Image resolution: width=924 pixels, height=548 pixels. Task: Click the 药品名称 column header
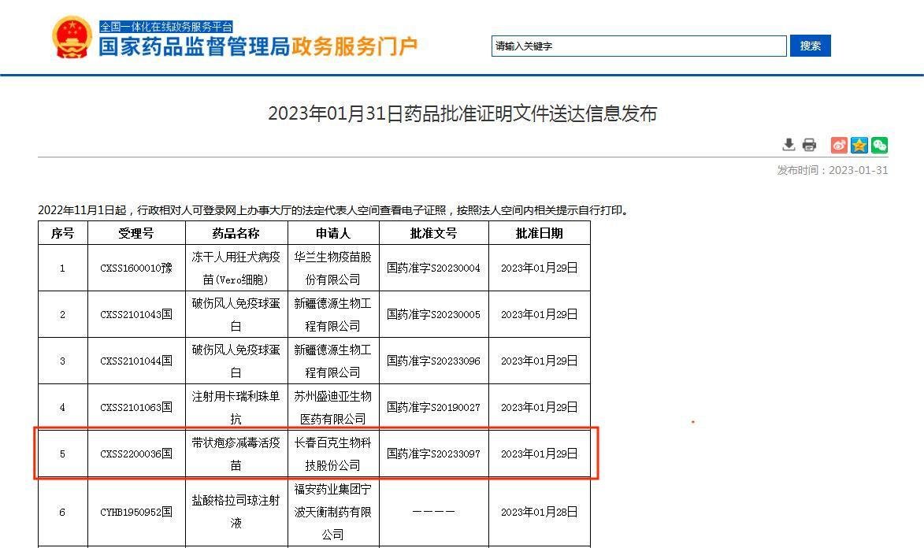coord(236,233)
